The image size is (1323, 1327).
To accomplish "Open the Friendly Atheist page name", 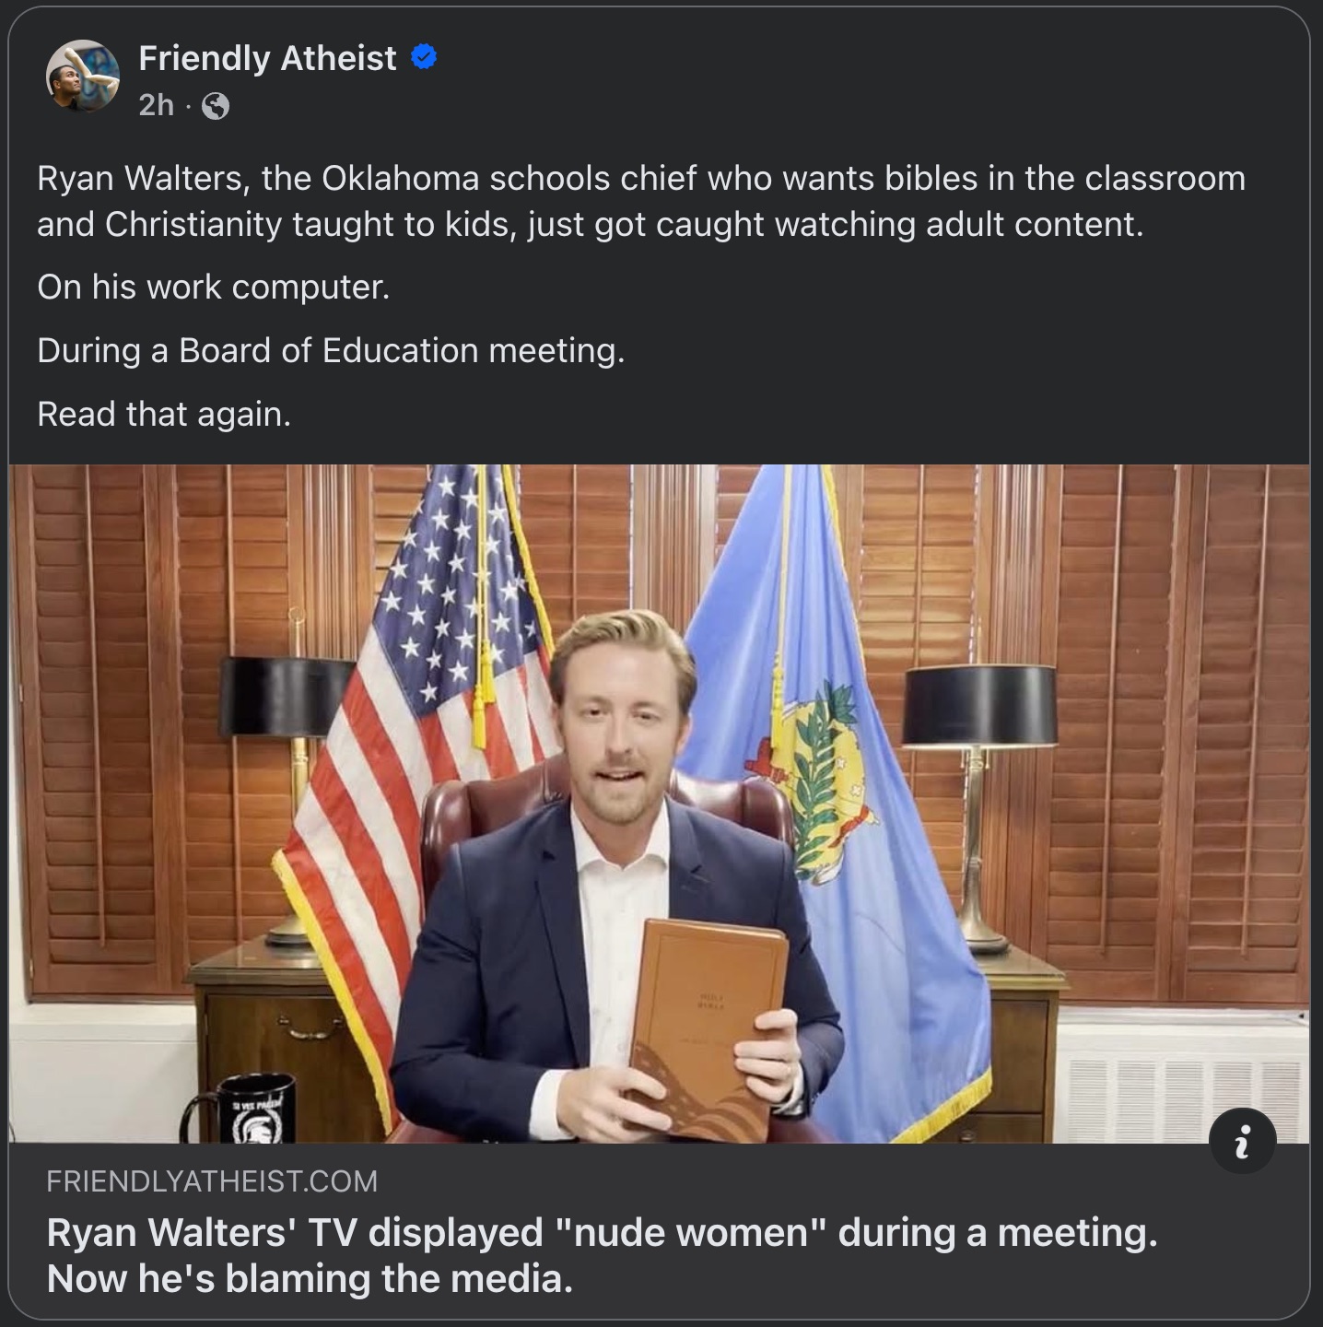I will coord(267,58).
